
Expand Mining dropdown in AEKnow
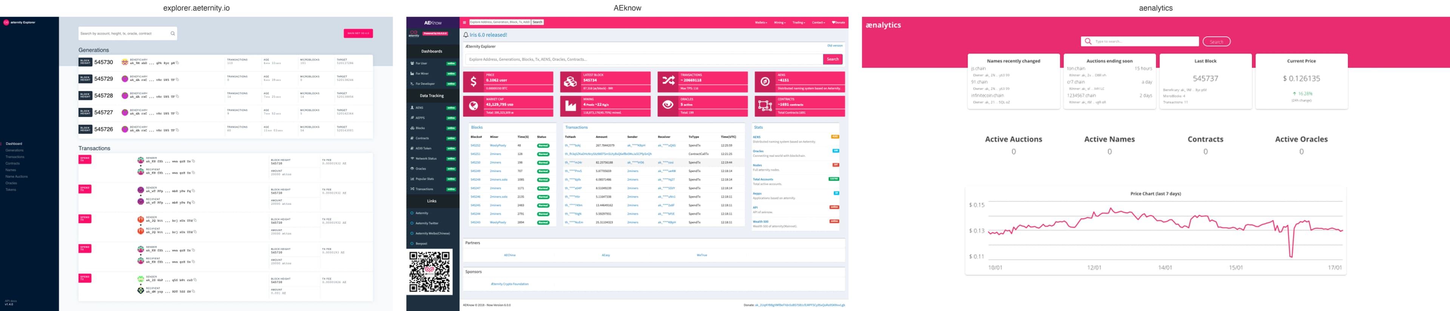(780, 23)
